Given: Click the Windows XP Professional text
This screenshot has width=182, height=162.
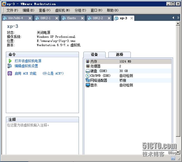Looking at the screenshot, I should click(56, 37).
